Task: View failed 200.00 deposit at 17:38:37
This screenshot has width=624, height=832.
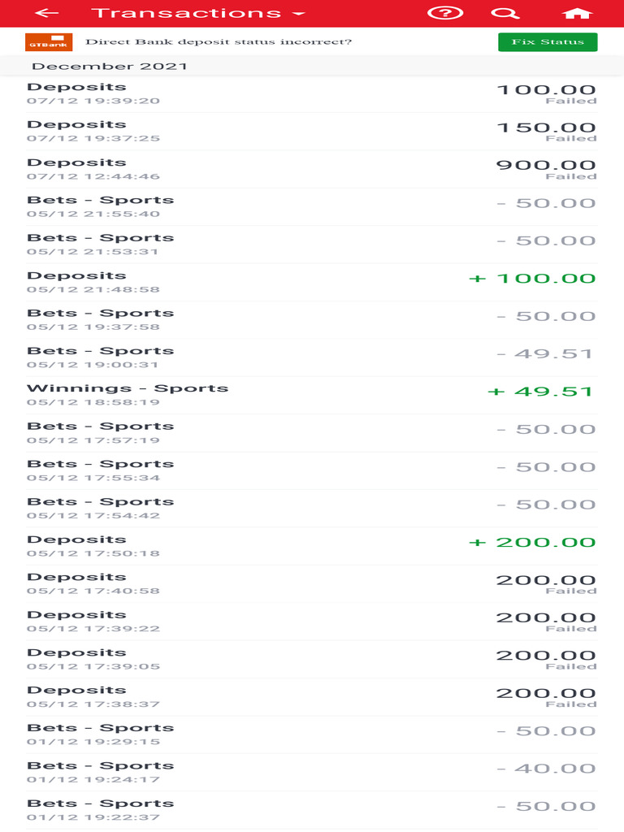Action: tap(312, 696)
